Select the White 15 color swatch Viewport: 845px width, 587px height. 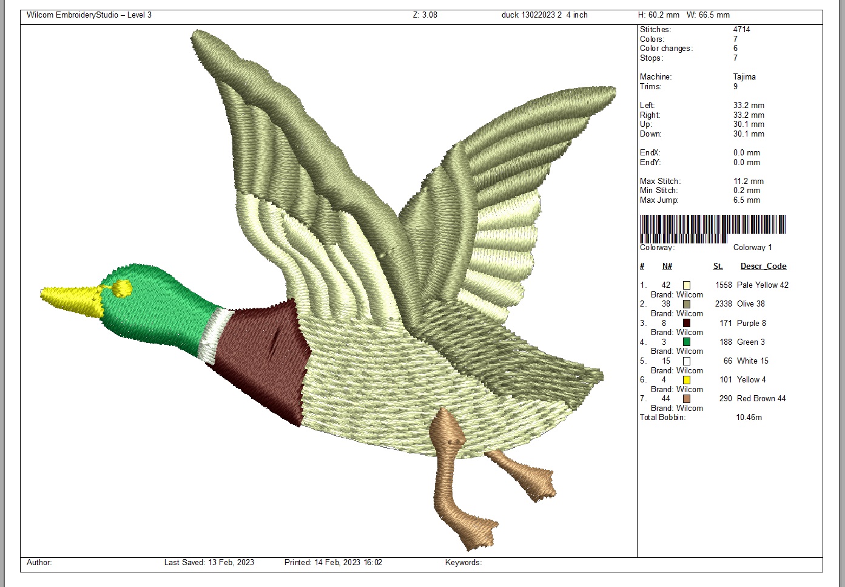click(686, 361)
